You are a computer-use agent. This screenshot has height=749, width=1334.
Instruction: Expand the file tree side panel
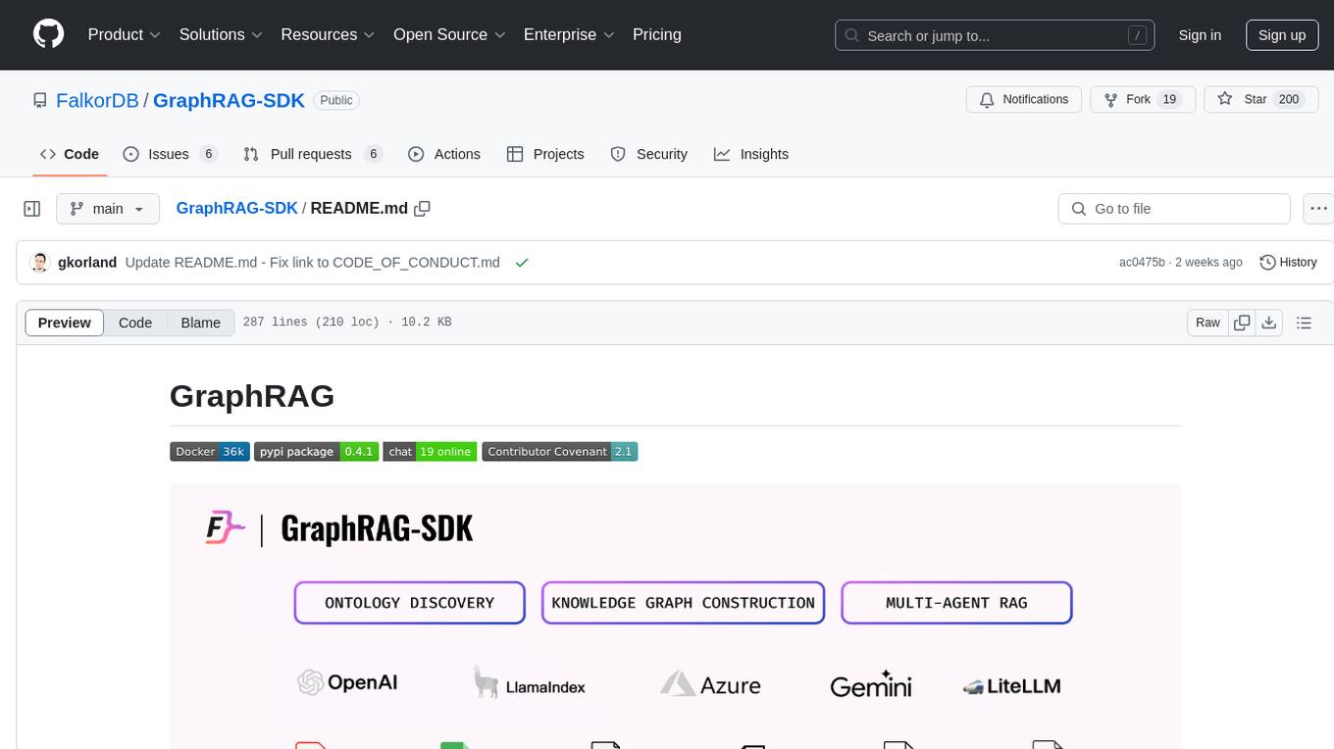pyautogui.click(x=32, y=209)
